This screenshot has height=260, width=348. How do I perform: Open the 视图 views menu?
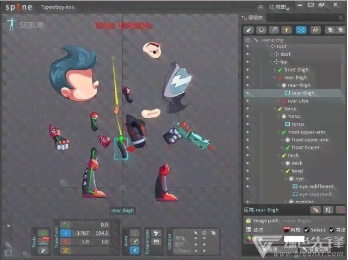pos(279,7)
